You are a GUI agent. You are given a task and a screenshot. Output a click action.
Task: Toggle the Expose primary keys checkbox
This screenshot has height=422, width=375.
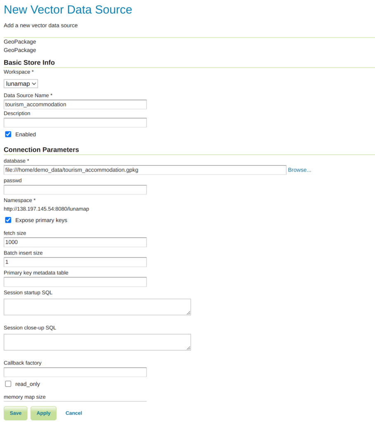click(x=8, y=220)
